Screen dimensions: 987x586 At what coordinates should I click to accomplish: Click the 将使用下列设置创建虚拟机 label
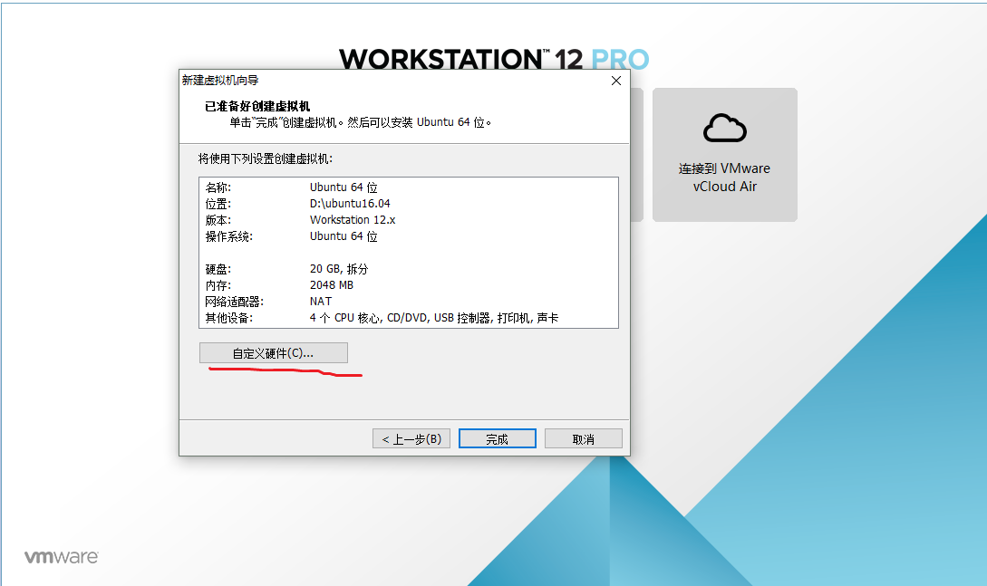tap(266, 159)
